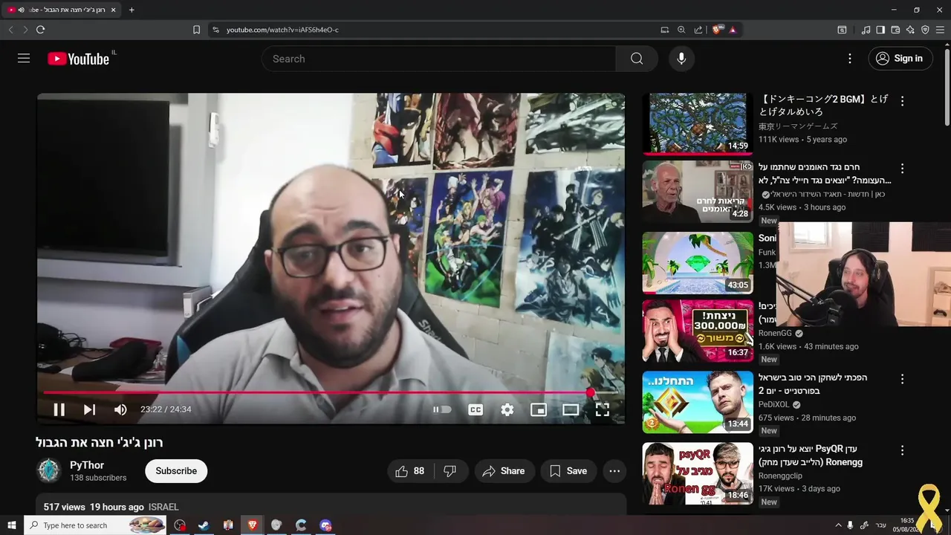Open the browser zoom magnifier icon
Screen dimensions: 951x535
click(x=681, y=30)
